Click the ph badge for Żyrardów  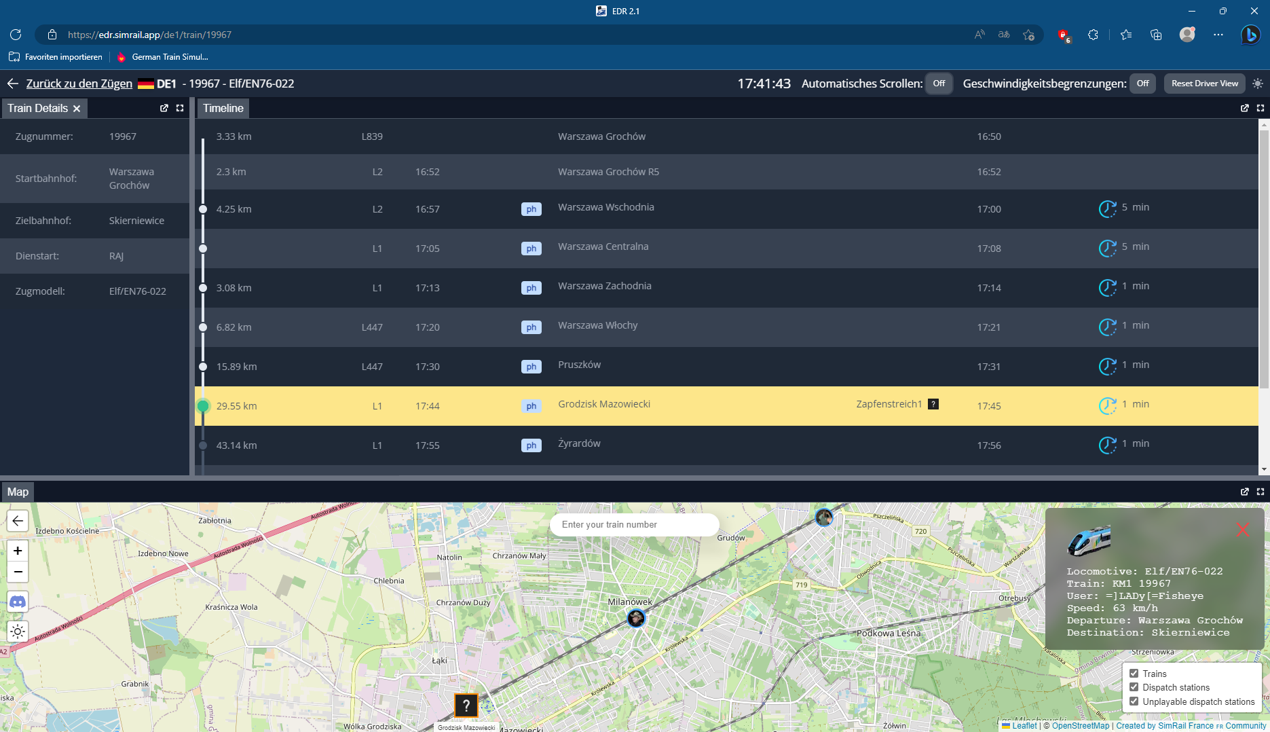coord(531,445)
